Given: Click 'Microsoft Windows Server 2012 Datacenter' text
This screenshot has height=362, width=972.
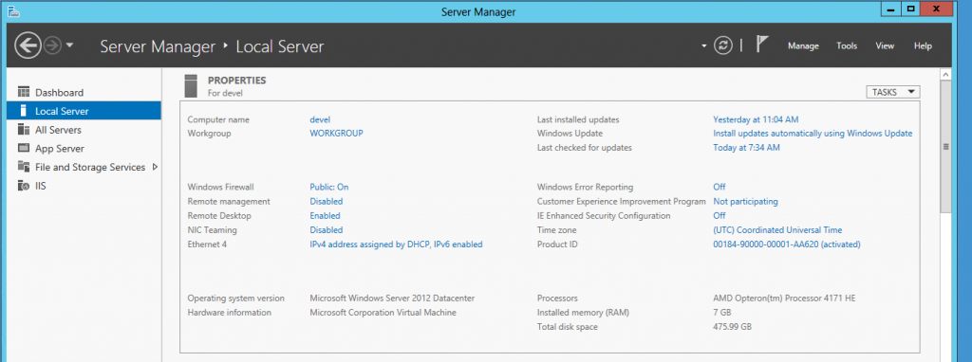Looking at the screenshot, I should pyautogui.click(x=392, y=298).
